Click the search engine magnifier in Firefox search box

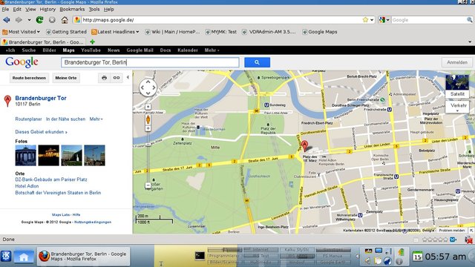470,20
